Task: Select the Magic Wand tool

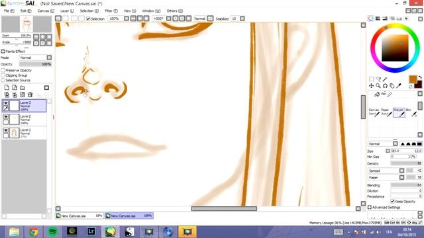Action: tap(385, 79)
